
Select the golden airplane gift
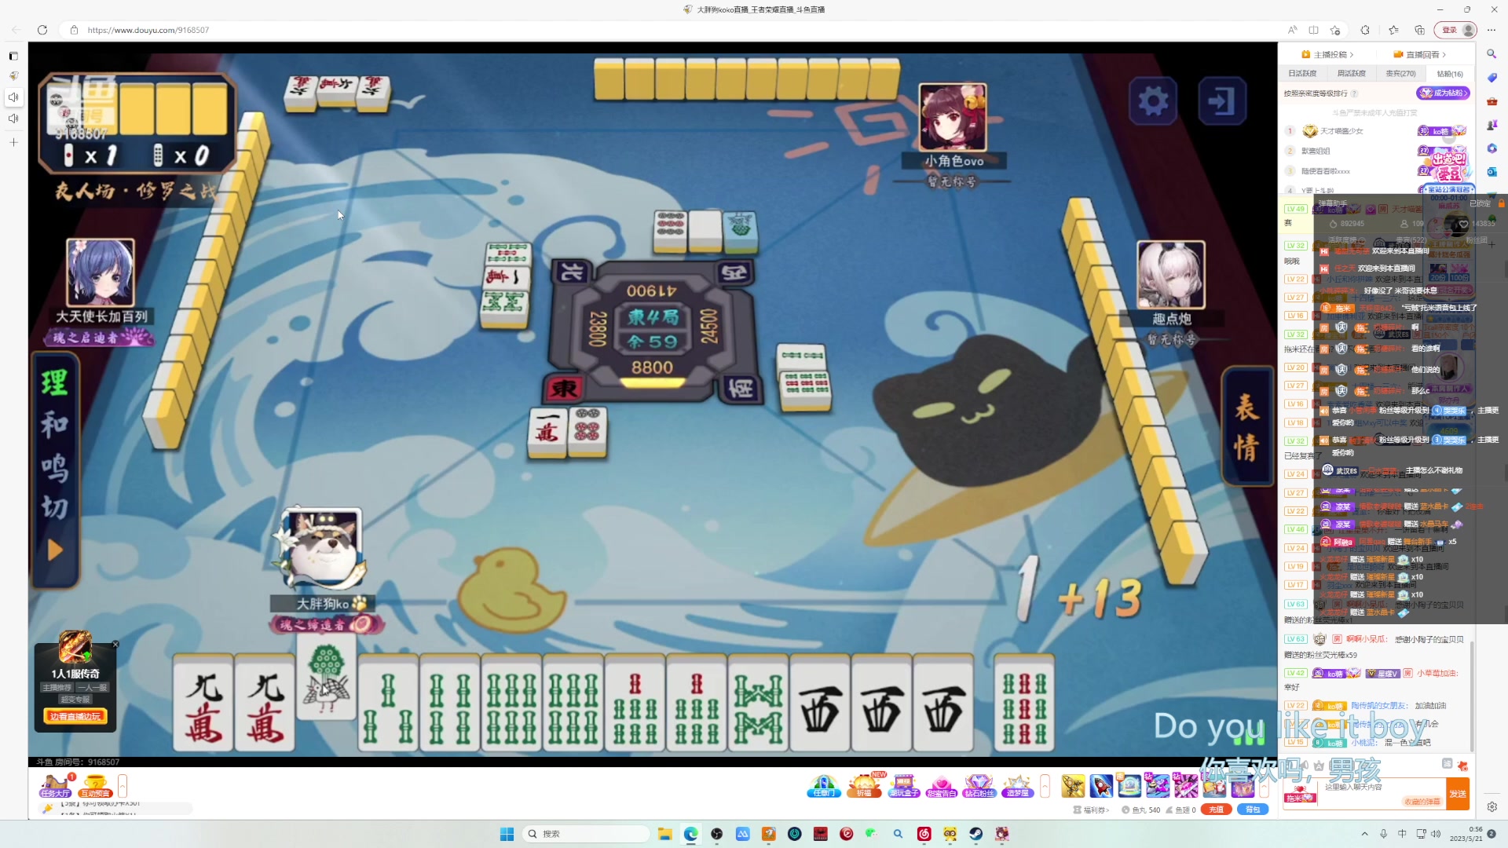point(1073,785)
